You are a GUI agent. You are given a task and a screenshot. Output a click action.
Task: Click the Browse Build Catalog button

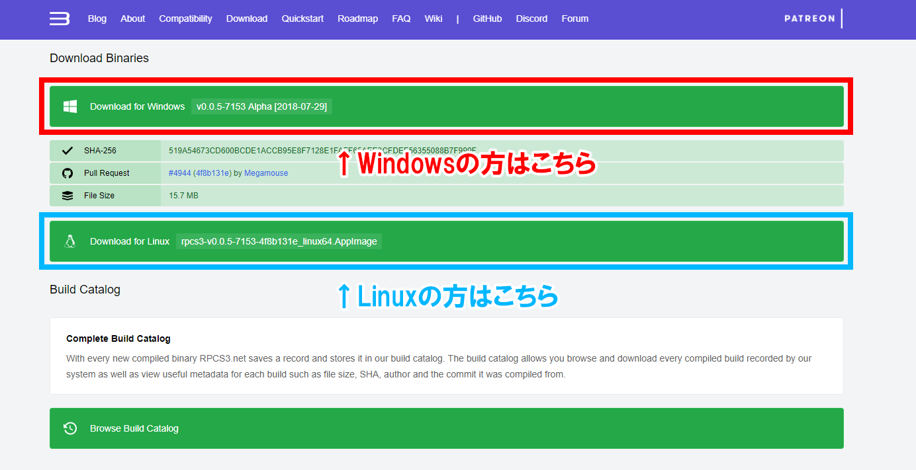pyautogui.click(x=447, y=428)
